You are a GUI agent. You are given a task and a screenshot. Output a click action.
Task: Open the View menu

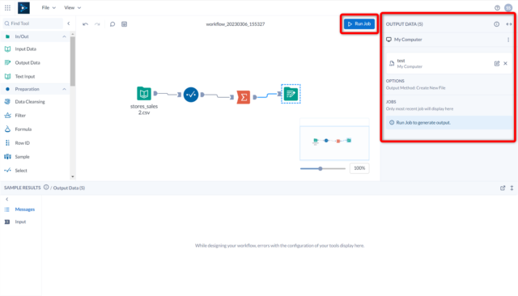pyautogui.click(x=72, y=7)
